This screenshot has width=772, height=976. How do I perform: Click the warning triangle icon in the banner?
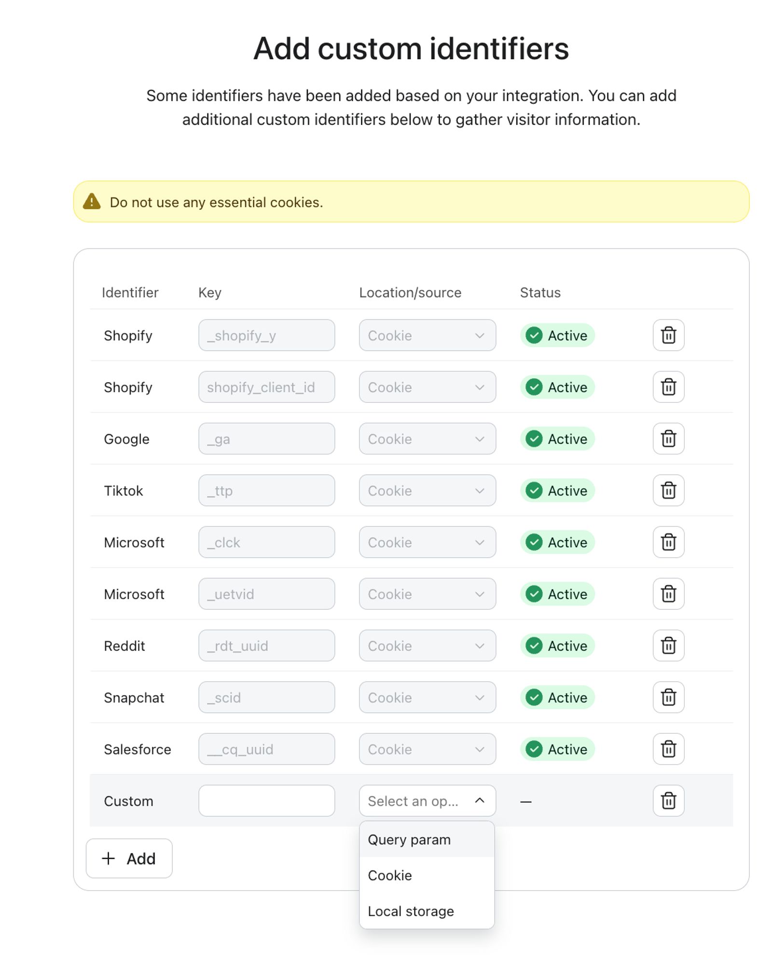92,201
